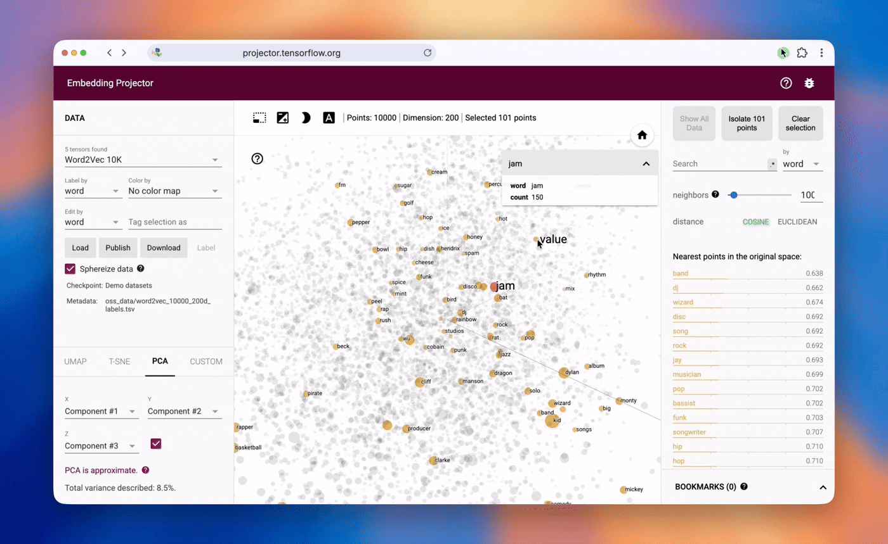This screenshot has width=888, height=544.
Task: Select nearest neighbor 'band'
Action: [748, 274]
